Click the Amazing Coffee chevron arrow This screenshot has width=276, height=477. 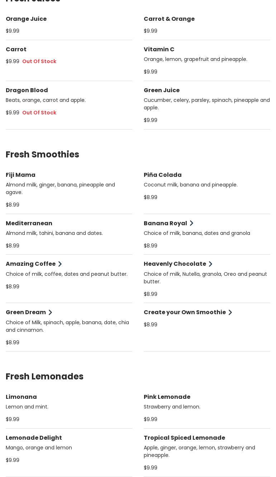coord(60,264)
